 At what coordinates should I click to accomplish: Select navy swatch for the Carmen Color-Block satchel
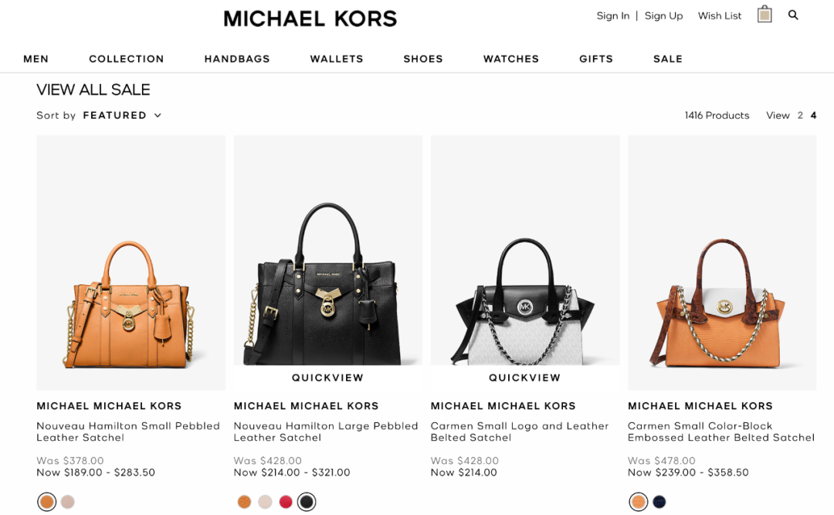[659, 502]
